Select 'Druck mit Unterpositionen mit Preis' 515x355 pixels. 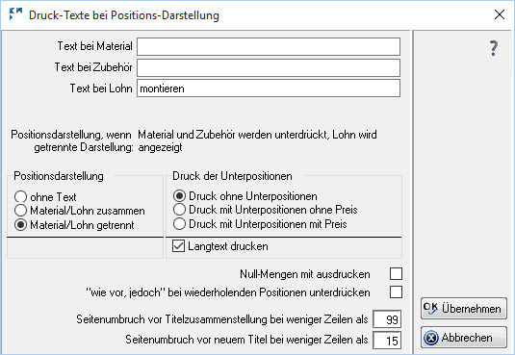click(x=179, y=224)
